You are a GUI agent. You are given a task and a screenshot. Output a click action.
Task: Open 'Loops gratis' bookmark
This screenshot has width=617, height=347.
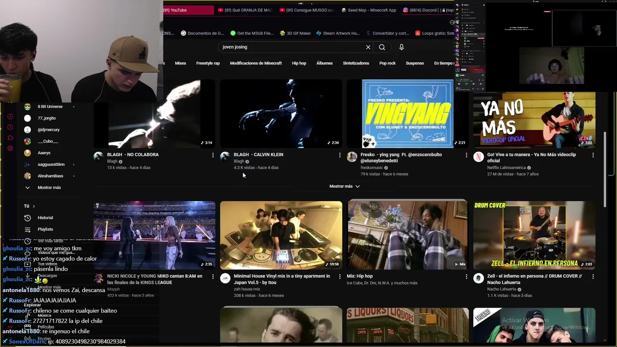click(434, 33)
